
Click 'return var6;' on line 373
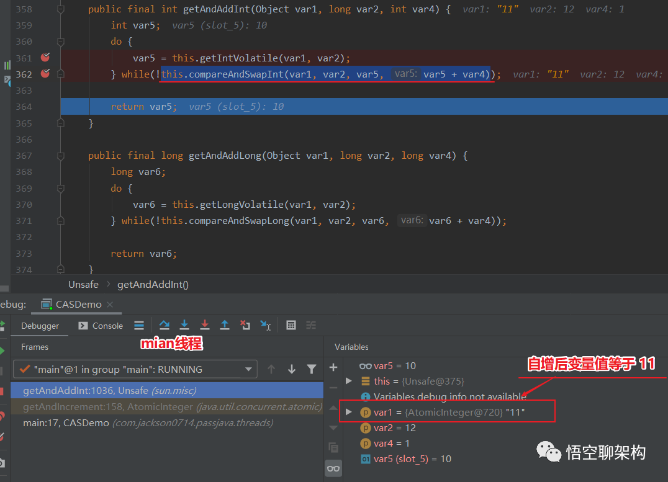point(143,253)
